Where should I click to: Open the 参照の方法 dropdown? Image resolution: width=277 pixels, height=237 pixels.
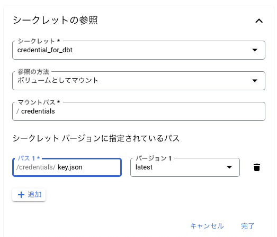tap(139, 81)
